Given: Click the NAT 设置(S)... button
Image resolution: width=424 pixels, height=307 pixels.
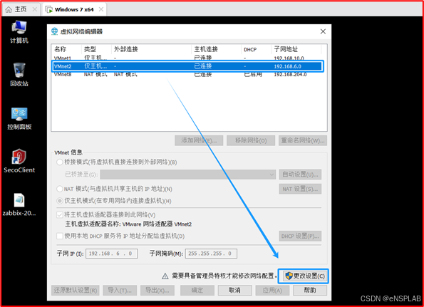Looking at the screenshot, I should tap(300, 189).
